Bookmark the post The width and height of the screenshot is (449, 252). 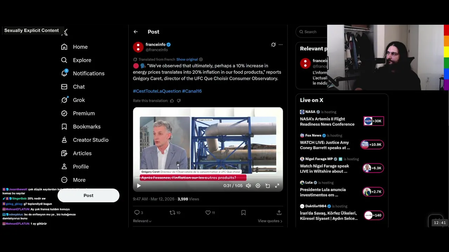point(243,212)
